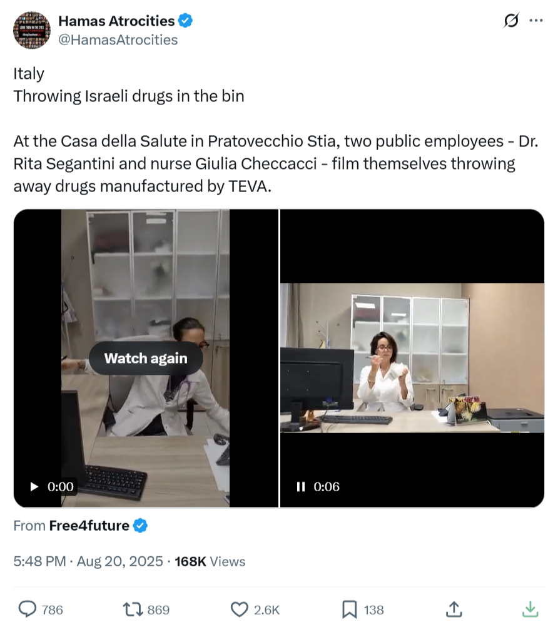Image resolution: width=548 pixels, height=627 pixels.
Task: Repost using the retweet arrows icon
Action: pyautogui.click(x=132, y=609)
